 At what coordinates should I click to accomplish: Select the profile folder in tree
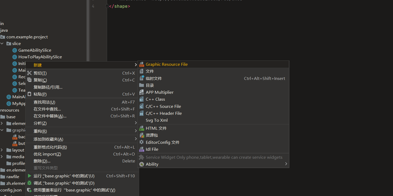click(x=19, y=163)
